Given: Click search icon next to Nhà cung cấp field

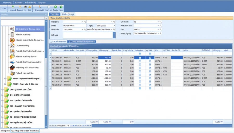Looking at the screenshot, I should click(x=161, y=33).
